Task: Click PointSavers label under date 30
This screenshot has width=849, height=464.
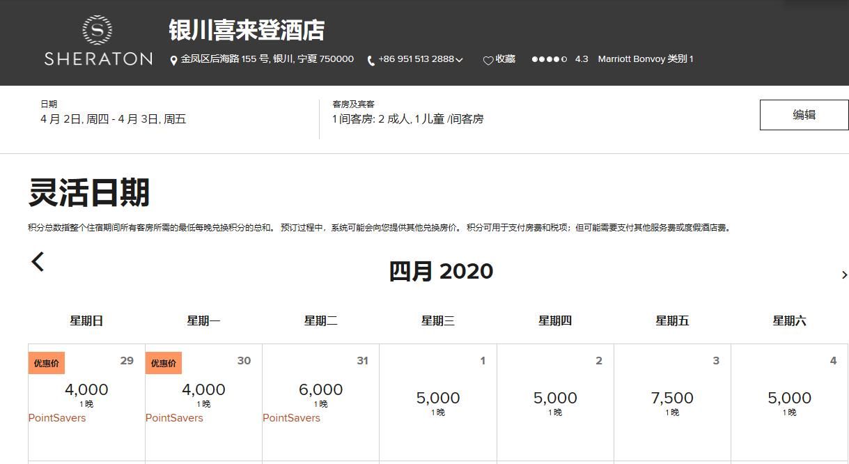Action: point(174,418)
